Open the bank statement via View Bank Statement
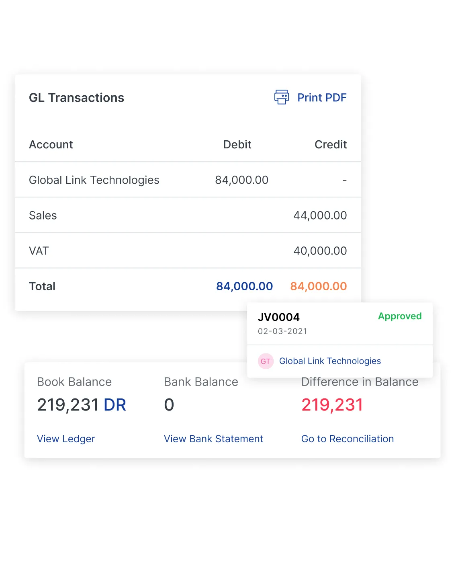Screen dimensions: 458x579 coord(213,439)
